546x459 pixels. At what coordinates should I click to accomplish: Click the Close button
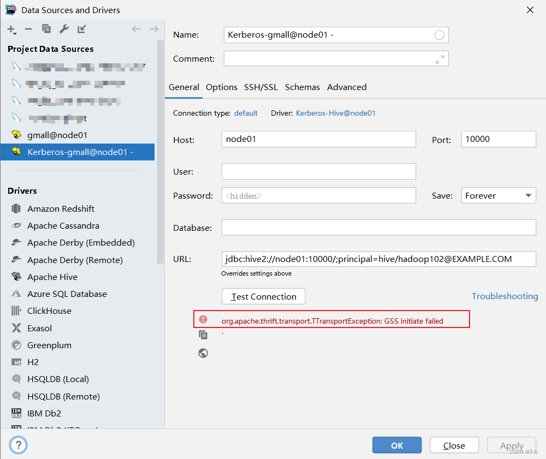point(454,445)
